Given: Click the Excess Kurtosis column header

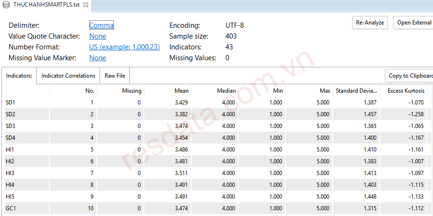Looking at the screenshot, I should (405, 91).
